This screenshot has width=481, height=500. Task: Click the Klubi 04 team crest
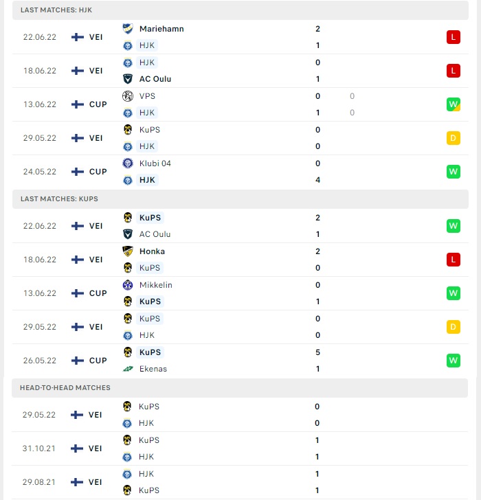pos(128,163)
